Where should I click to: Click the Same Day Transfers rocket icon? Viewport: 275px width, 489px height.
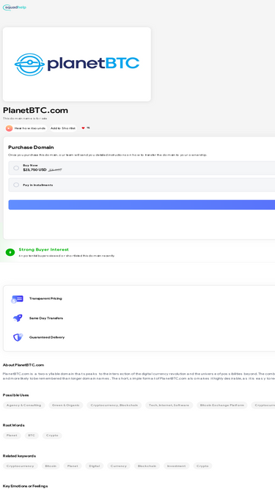pyautogui.click(x=18, y=318)
